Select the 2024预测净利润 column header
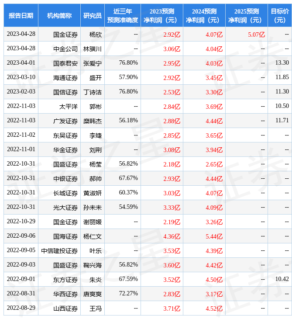This screenshot has height=319, width=292. [x=204, y=16]
